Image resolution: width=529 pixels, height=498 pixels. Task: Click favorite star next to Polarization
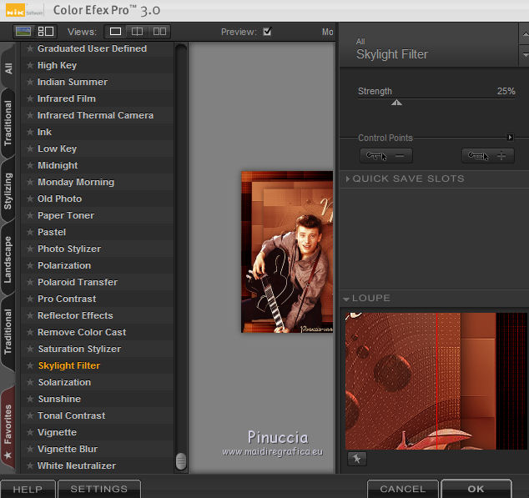point(30,266)
